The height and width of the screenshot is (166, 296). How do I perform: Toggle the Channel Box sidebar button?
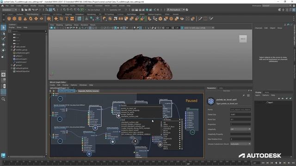click(294, 10)
